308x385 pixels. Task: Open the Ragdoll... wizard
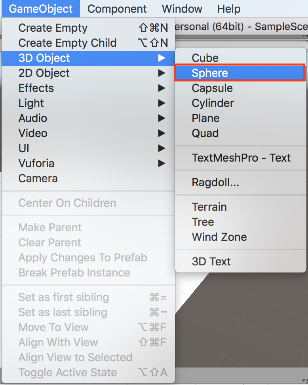[x=215, y=182]
